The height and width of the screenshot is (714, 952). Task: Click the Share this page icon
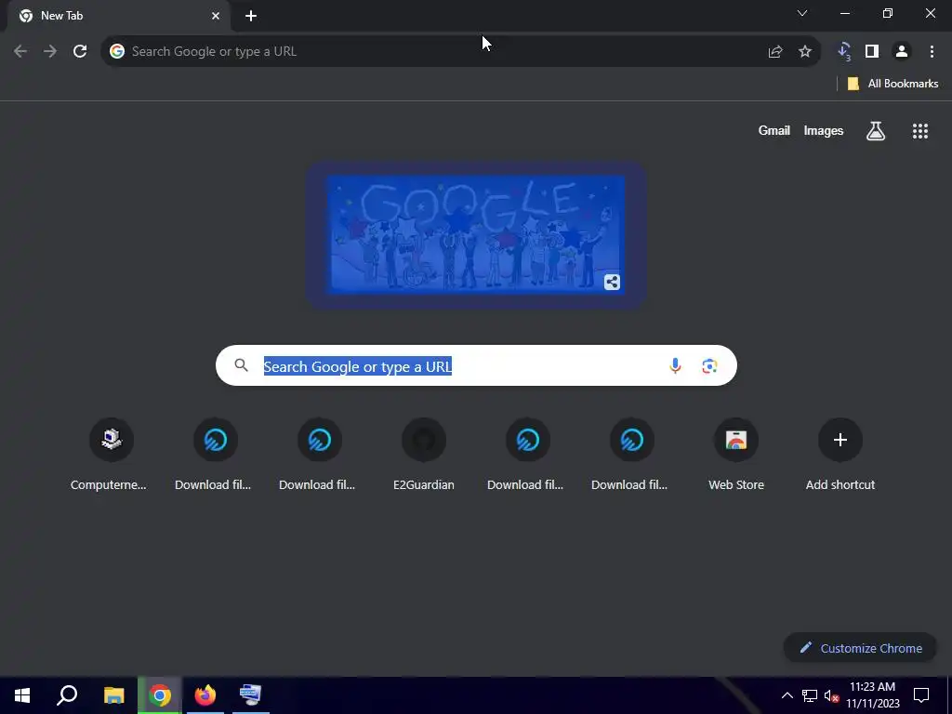(x=775, y=52)
